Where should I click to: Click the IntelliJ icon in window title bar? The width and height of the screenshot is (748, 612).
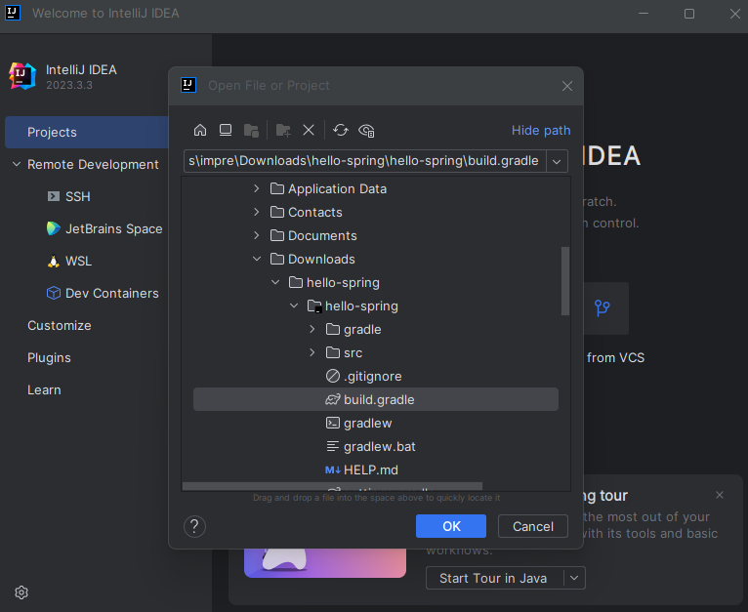(x=13, y=13)
